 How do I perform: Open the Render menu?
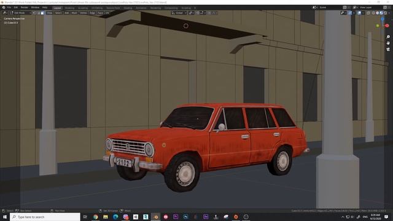(25, 7)
